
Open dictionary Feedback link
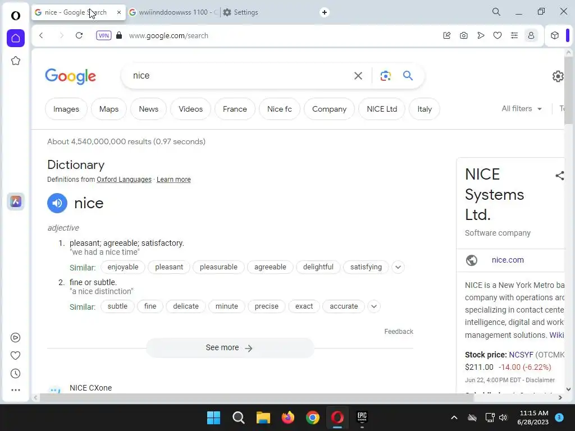click(x=399, y=332)
